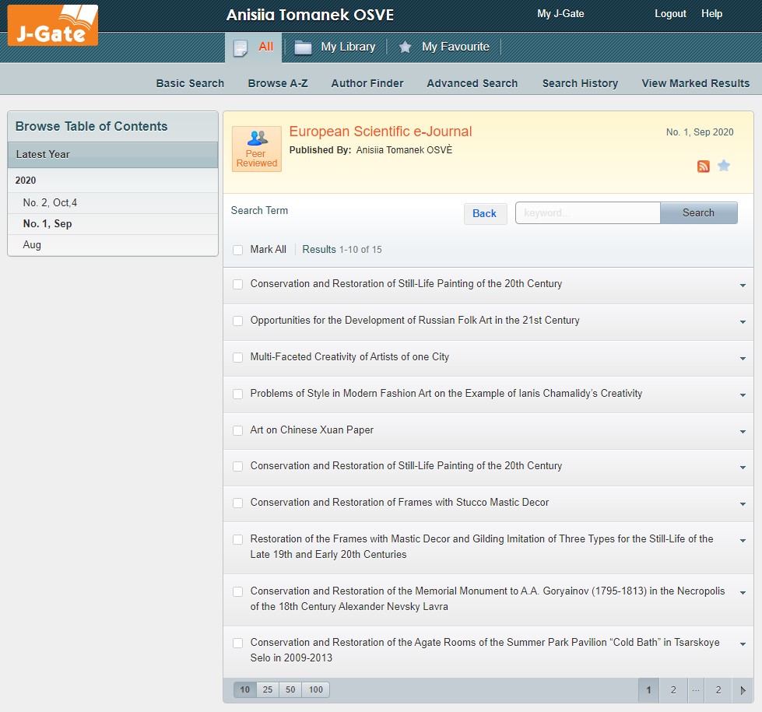This screenshot has width=762, height=712.
Task: Click the Peer Reviewed badge icon
Action: (x=257, y=149)
